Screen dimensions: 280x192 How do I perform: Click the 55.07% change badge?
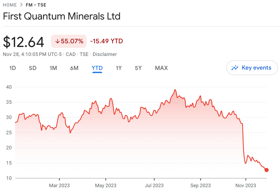click(x=69, y=41)
